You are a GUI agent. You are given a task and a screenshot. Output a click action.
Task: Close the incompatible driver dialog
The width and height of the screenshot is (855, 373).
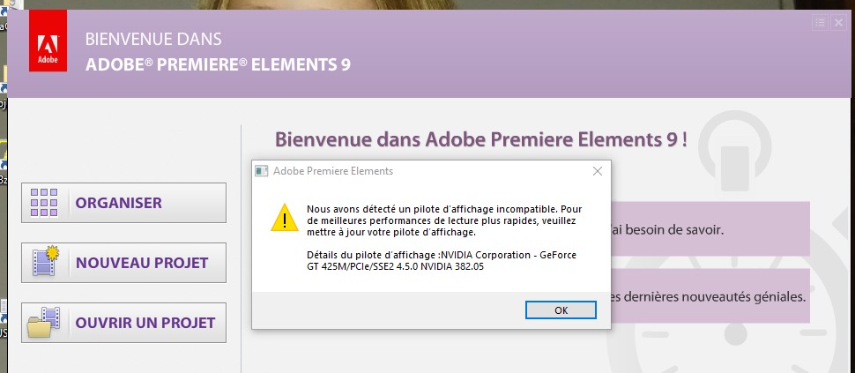coord(597,171)
